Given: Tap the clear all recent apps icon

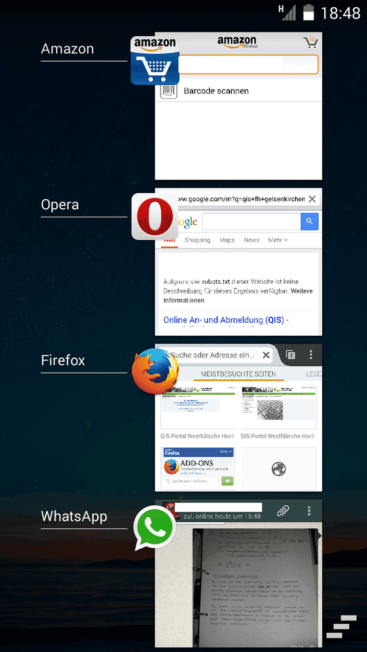Looking at the screenshot, I should [341, 626].
